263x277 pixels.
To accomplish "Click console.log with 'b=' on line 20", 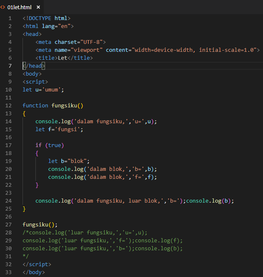I will (x=103, y=169).
